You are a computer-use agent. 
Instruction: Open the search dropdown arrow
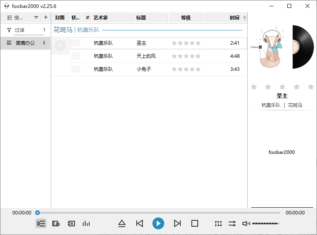tap(36, 17)
